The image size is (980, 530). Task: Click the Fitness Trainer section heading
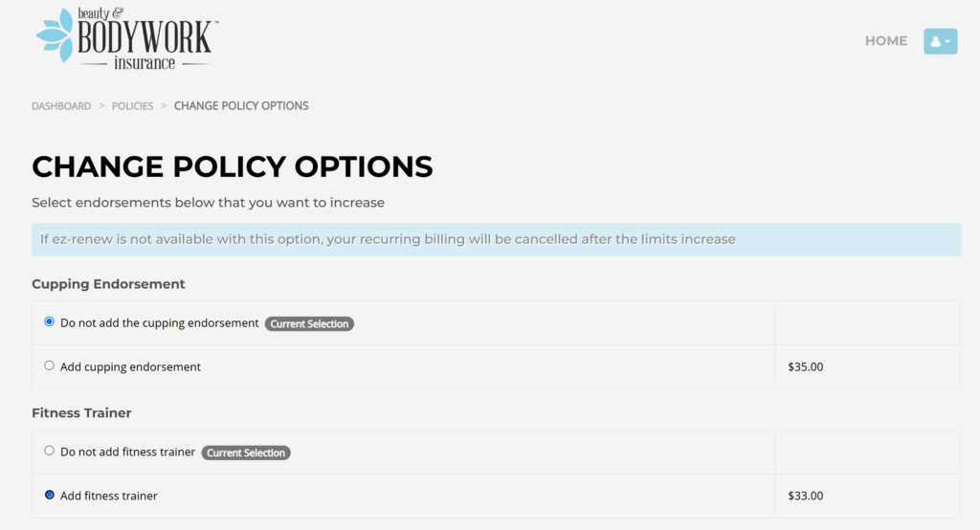point(81,413)
